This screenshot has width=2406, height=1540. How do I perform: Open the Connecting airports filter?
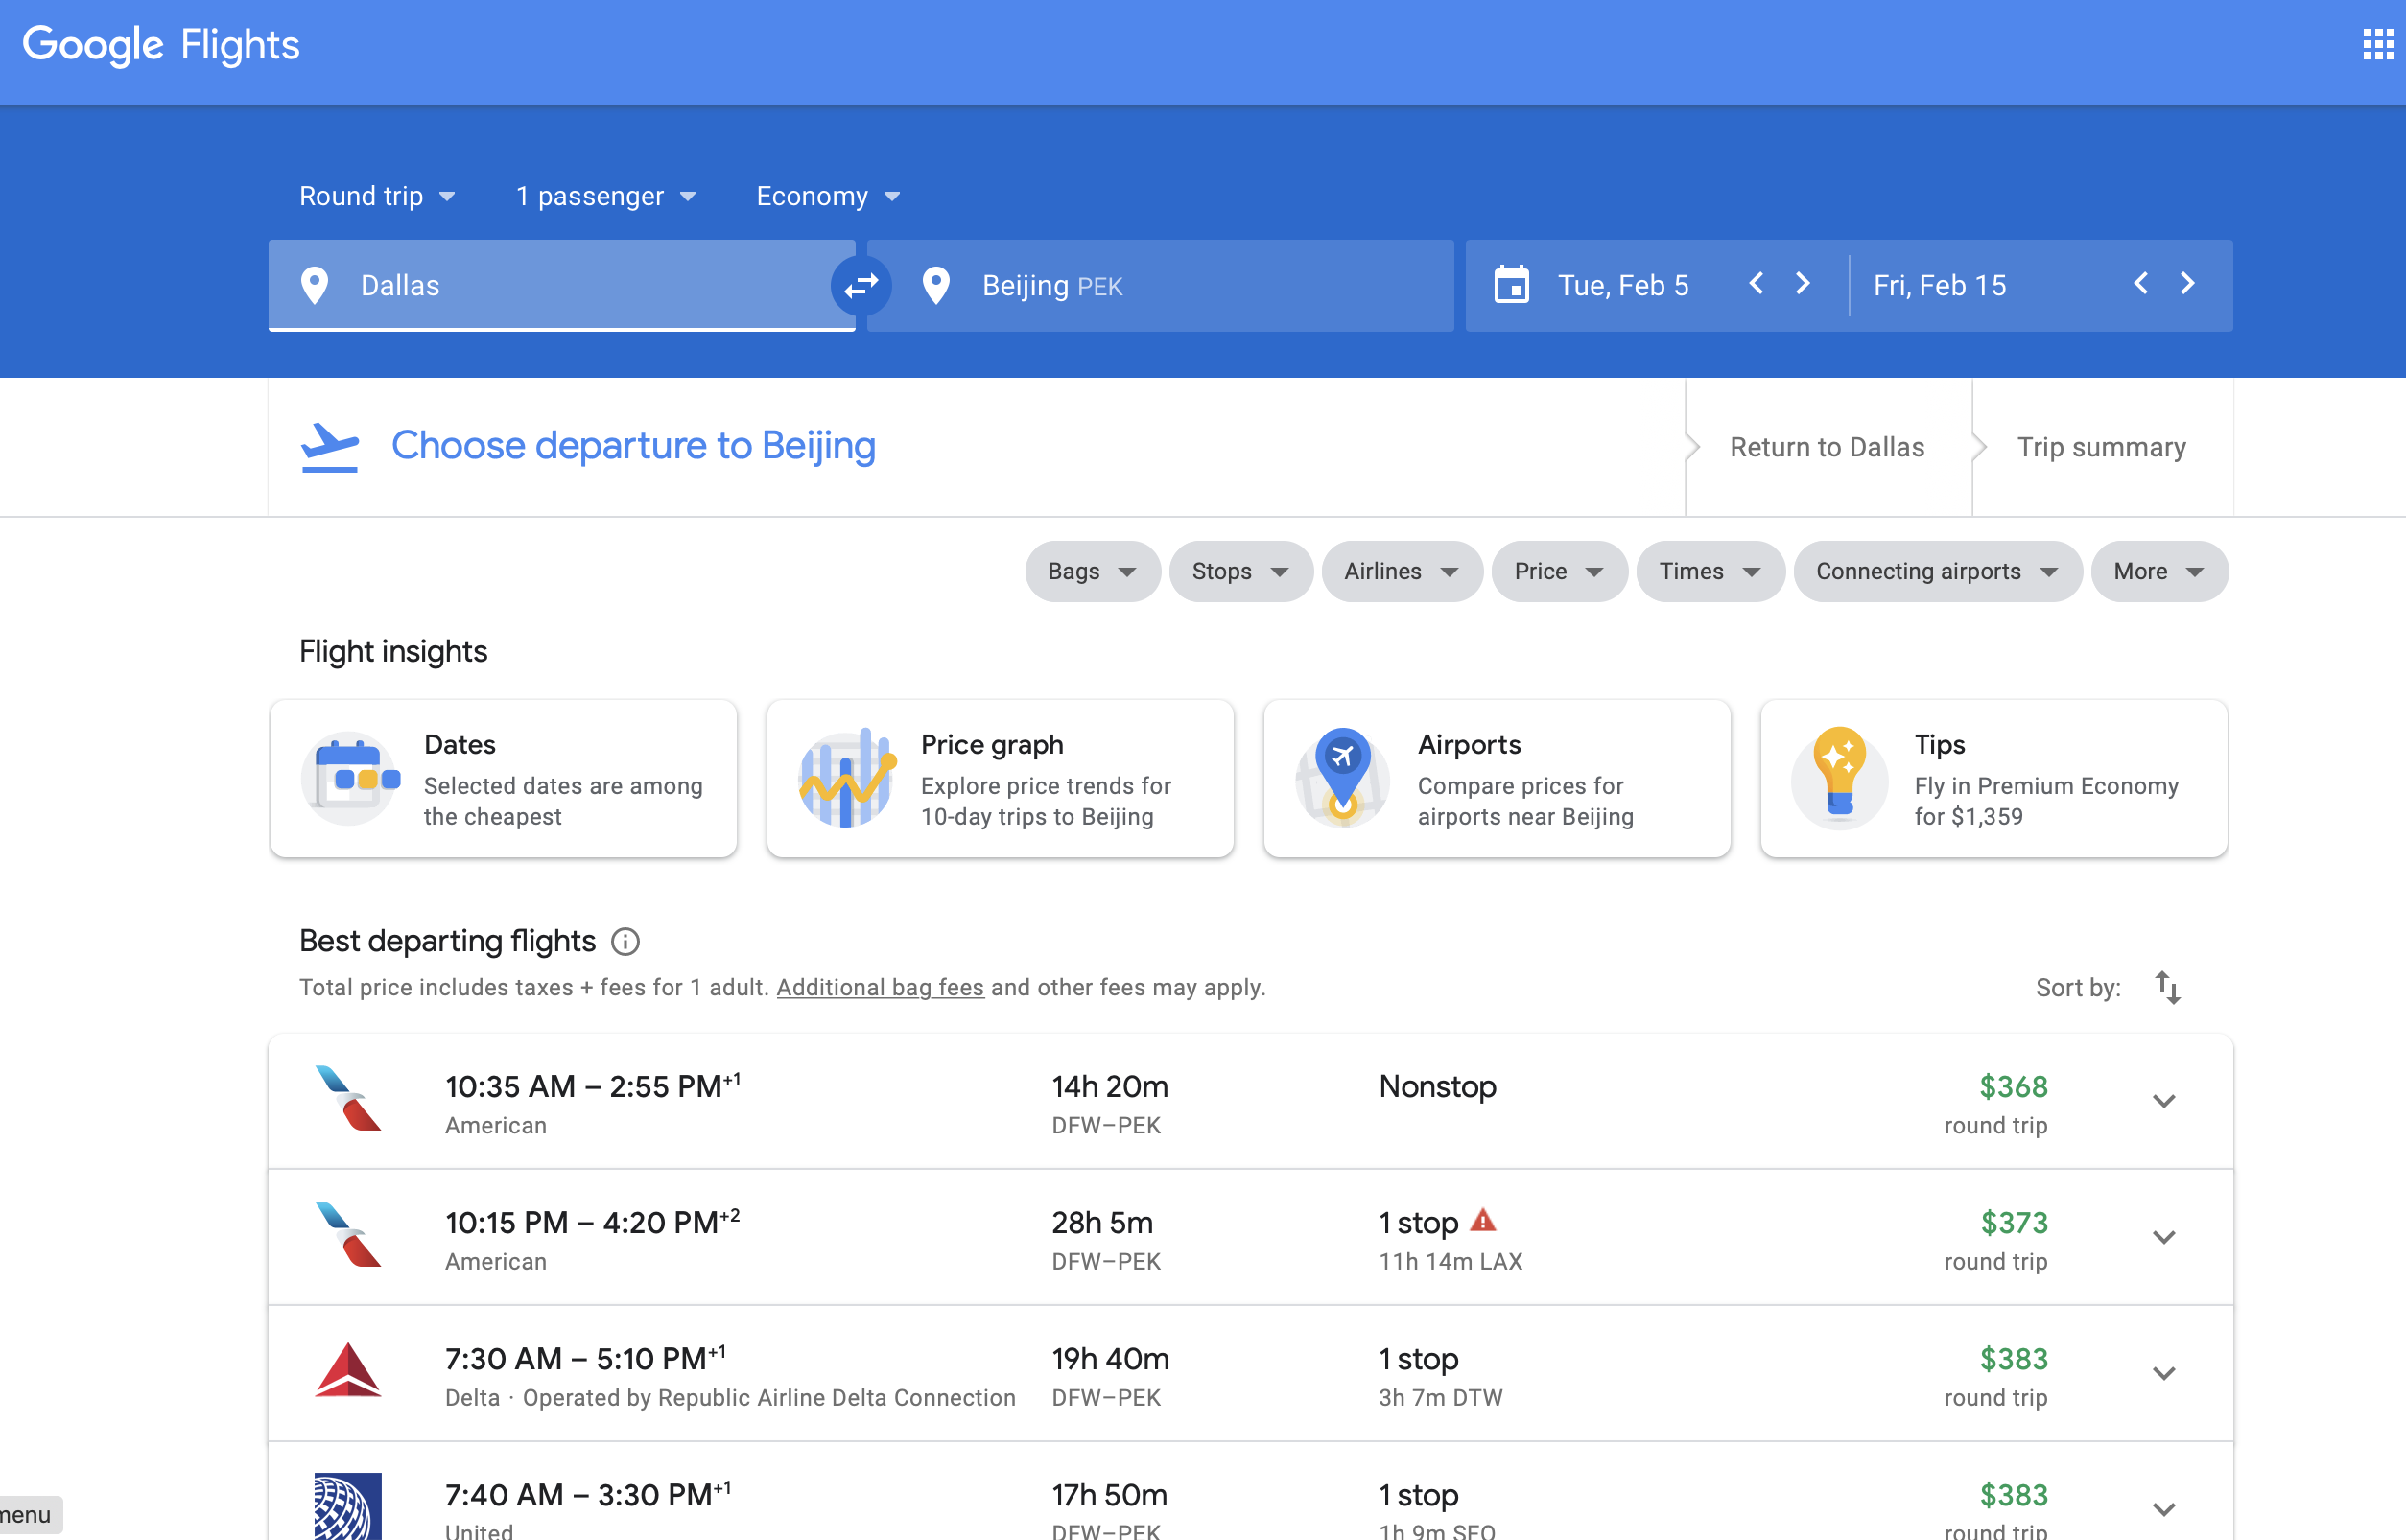tap(1937, 571)
